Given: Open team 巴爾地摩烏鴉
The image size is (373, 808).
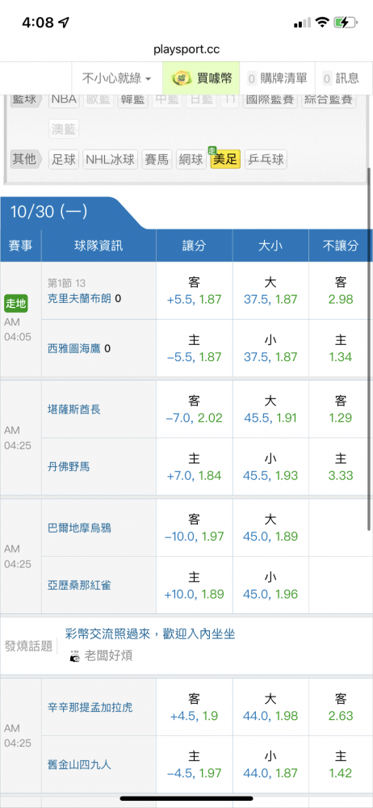Looking at the screenshot, I should 79,528.
